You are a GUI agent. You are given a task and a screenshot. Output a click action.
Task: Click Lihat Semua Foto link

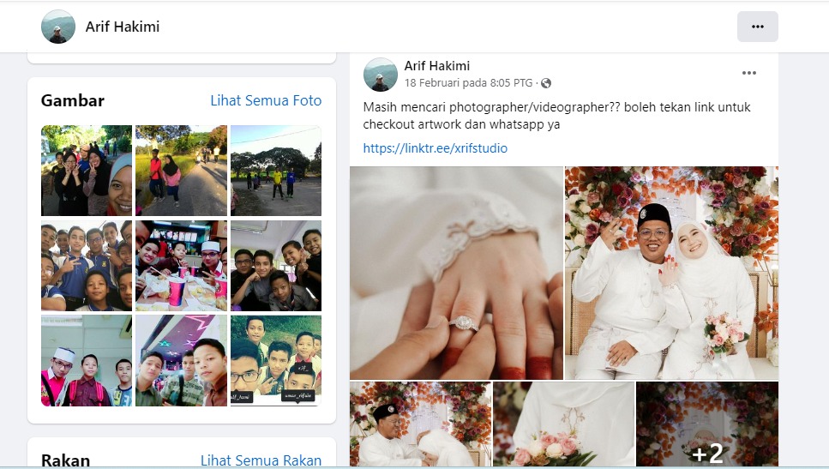coord(266,100)
